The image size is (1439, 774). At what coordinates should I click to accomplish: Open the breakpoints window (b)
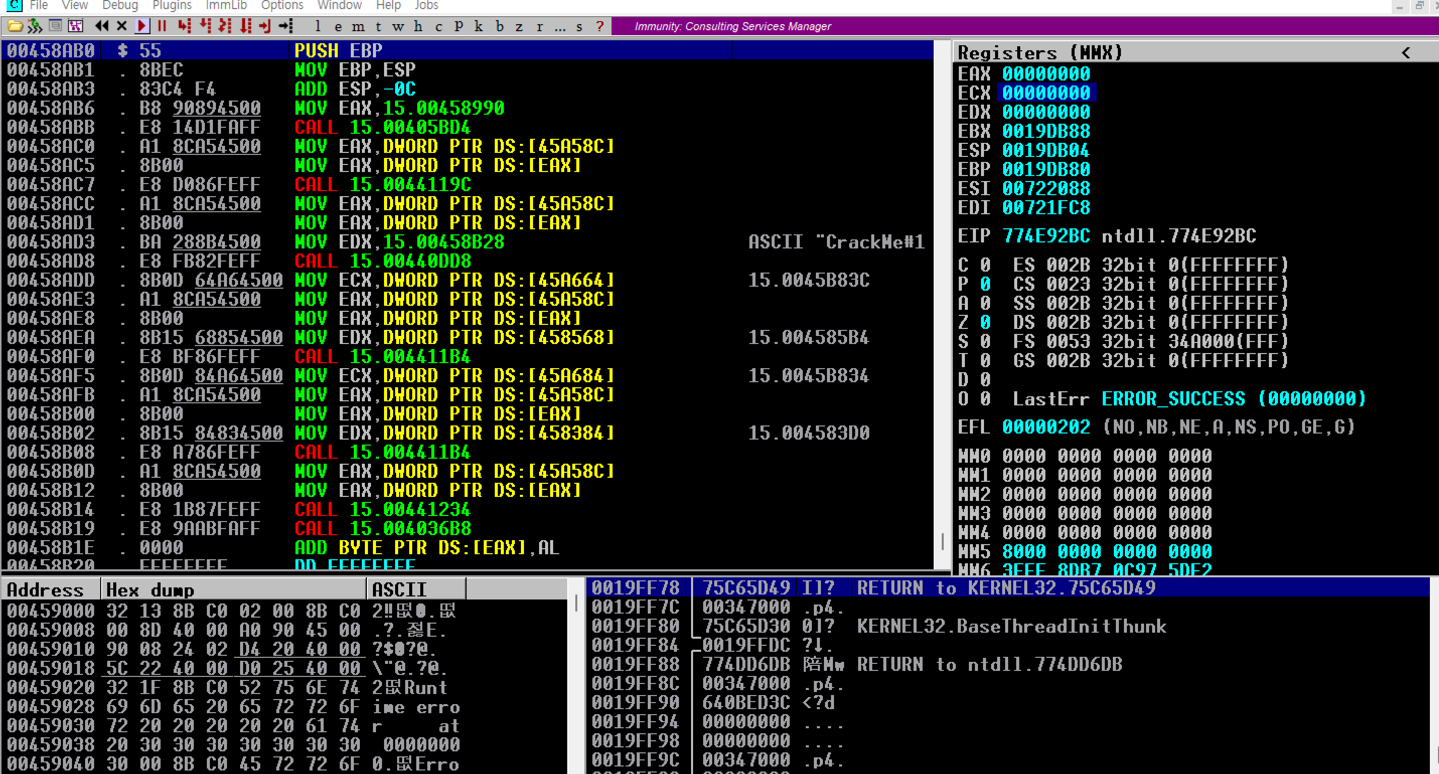click(x=499, y=26)
